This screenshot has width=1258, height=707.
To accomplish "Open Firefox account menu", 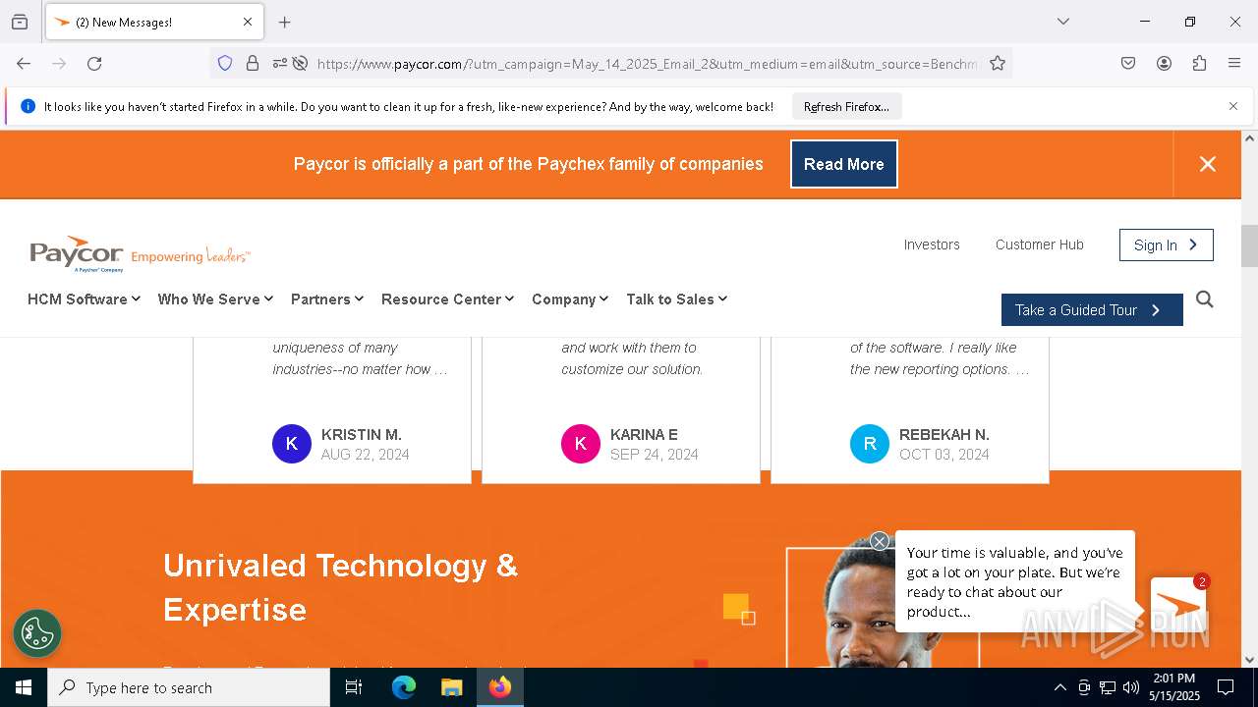I will [x=1164, y=63].
